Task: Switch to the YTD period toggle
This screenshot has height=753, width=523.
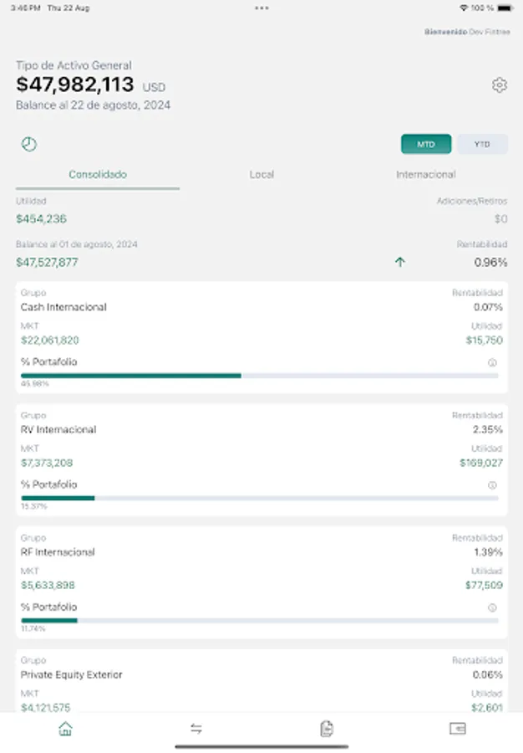Action: coord(481,143)
